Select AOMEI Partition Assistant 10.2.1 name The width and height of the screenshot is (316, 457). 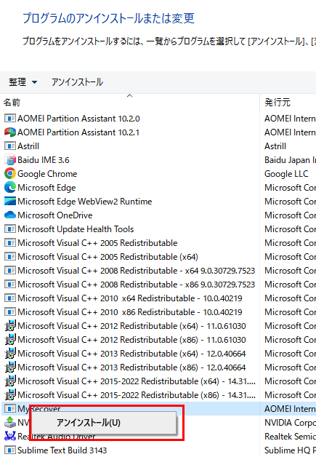pos(78,132)
